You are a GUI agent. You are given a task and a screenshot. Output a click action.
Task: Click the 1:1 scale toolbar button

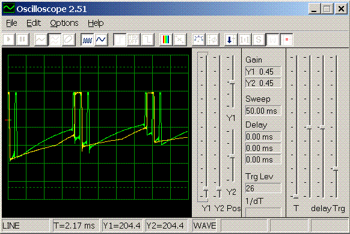tap(245, 40)
